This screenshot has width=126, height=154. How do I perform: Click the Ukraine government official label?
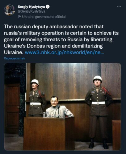[x=44, y=17]
